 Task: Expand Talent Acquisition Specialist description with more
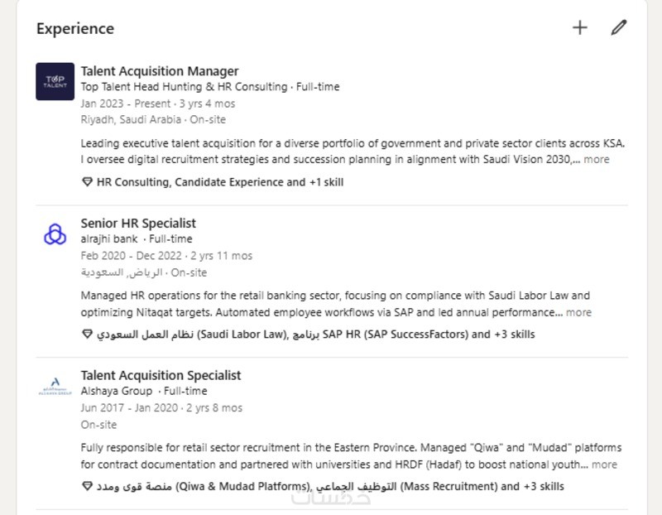(604, 464)
